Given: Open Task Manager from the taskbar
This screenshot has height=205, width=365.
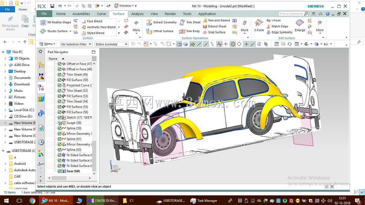Looking at the screenshot, I should pyautogui.click(x=204, y=200).
